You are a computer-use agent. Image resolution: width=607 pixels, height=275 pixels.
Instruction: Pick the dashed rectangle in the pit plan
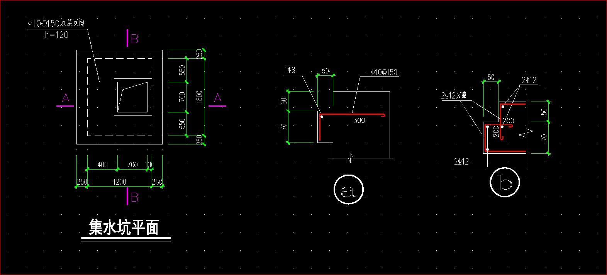click(119, 97)
